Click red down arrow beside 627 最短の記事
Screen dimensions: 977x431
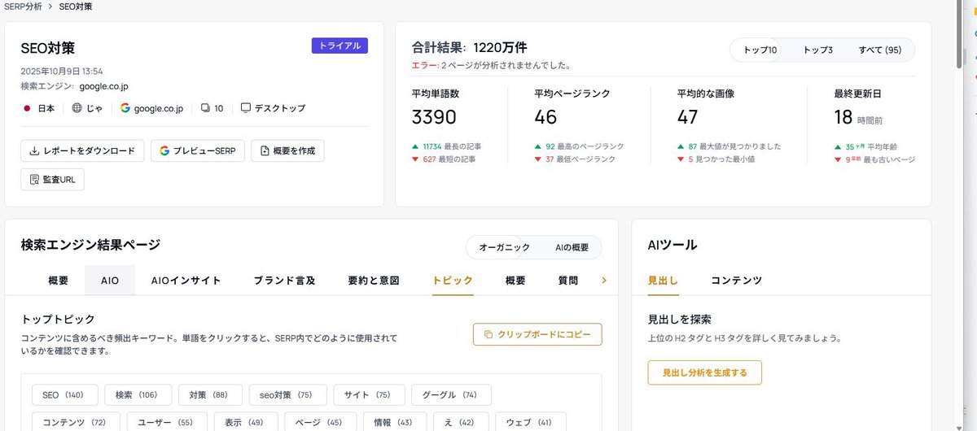pos(416,159)
